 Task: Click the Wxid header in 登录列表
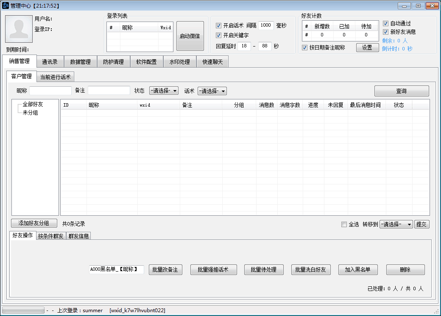(165, 27)
